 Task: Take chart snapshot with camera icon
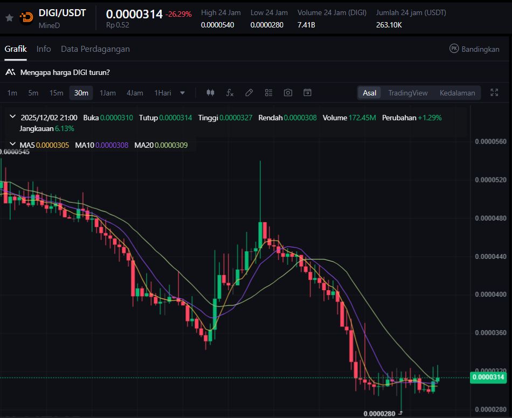pyautogui.click(x=288, y=93)
